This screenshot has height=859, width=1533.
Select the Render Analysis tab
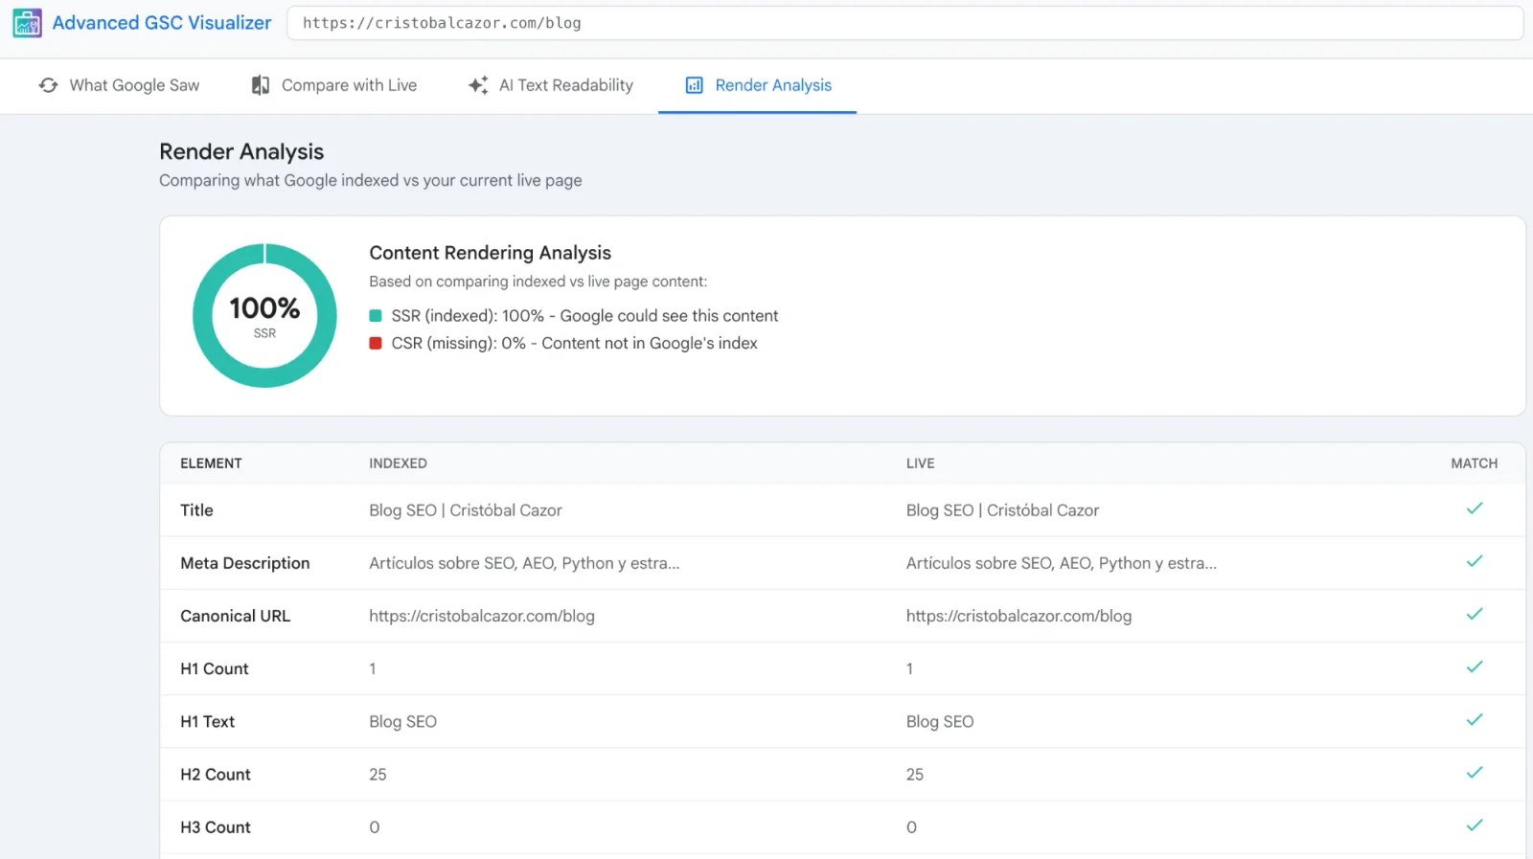[x=758, y=85]
